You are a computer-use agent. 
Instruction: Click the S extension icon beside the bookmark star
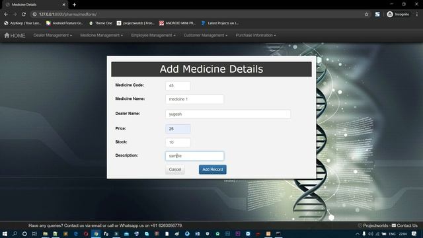(x=377, y=15)
